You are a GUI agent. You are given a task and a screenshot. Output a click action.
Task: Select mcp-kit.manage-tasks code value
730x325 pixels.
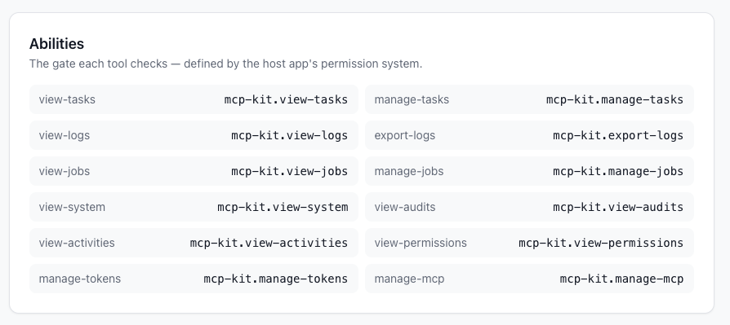click(x=615, y=100)
